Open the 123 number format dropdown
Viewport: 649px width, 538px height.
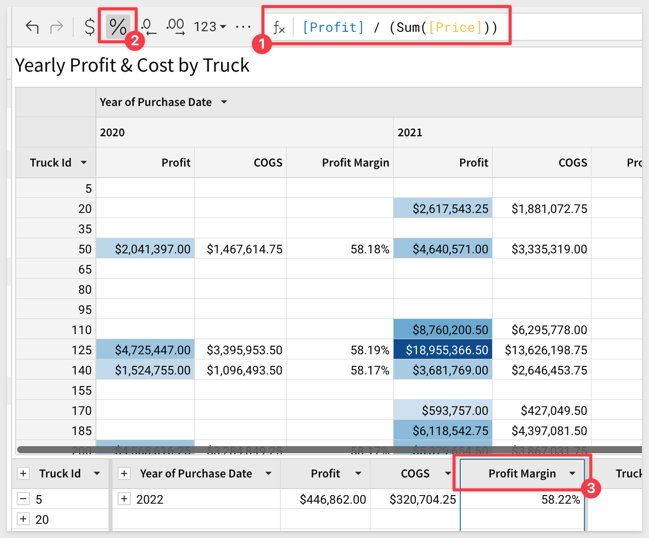pyautogui.click(x=210, y=27)
